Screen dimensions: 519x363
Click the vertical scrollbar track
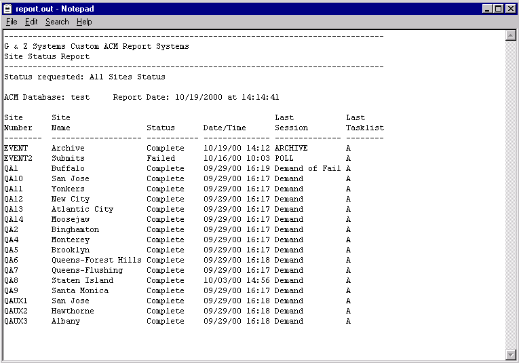pyautogui.click(x=511, y=197)
